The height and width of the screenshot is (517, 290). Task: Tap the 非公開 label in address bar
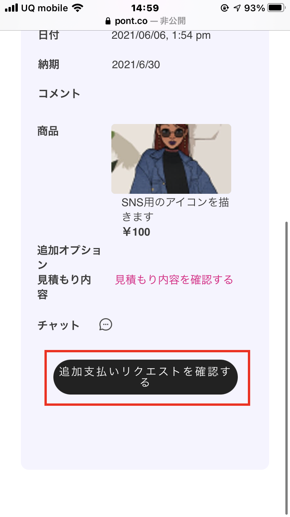tap(173, 21)
